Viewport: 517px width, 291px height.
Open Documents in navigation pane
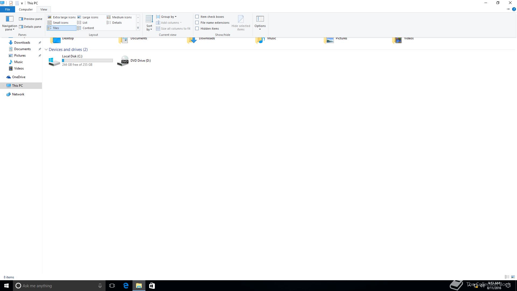tap(22, 49)
